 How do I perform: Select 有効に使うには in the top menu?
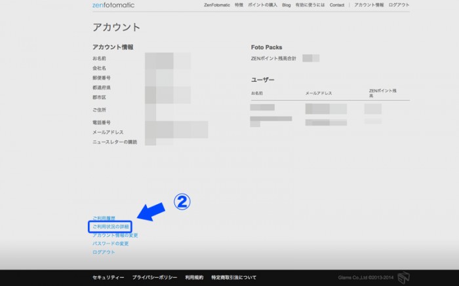(310, 5)
